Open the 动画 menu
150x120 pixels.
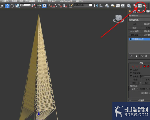21,1
